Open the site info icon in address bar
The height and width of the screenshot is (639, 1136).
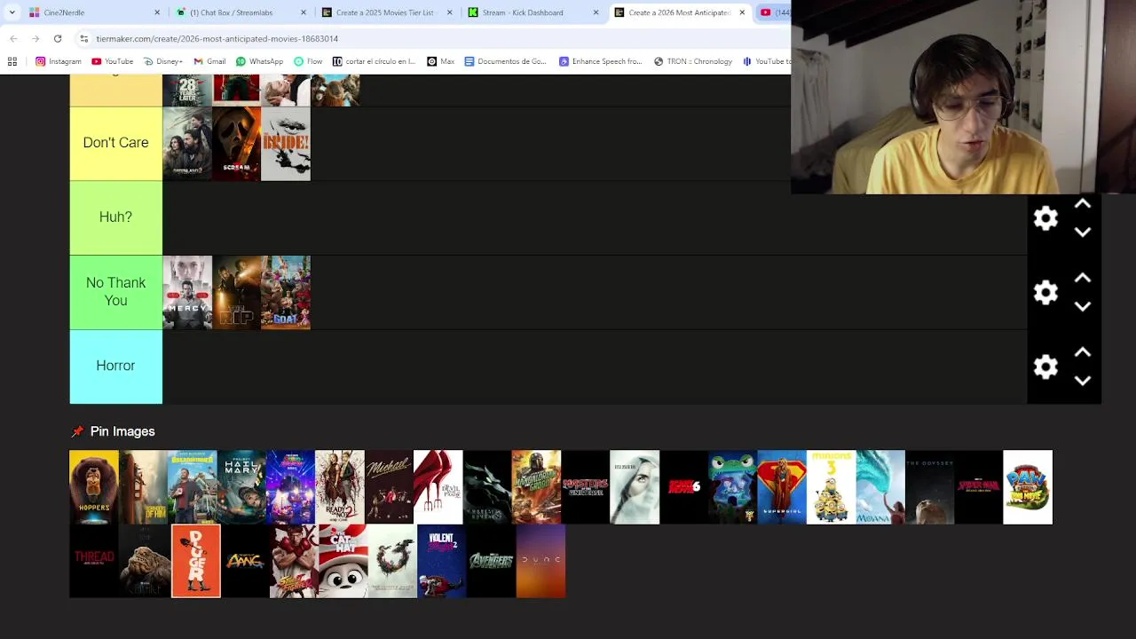tap(83, 39)
